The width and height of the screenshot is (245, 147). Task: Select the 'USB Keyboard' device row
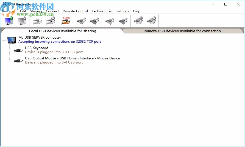37,48
